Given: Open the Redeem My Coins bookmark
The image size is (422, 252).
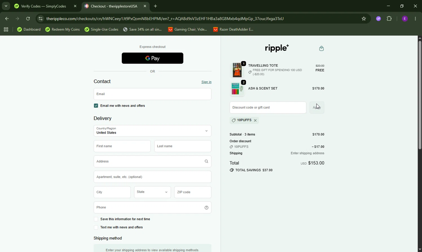Looking at the screenshot, I should pos(63,30).
